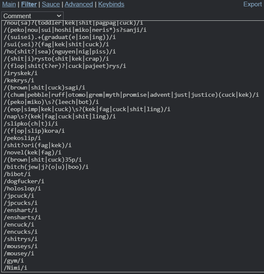Select the /mouseys/i line in textarea
The height and width of the screenshot is (274, 264).
pyautogui.click(x=21, y=246)
